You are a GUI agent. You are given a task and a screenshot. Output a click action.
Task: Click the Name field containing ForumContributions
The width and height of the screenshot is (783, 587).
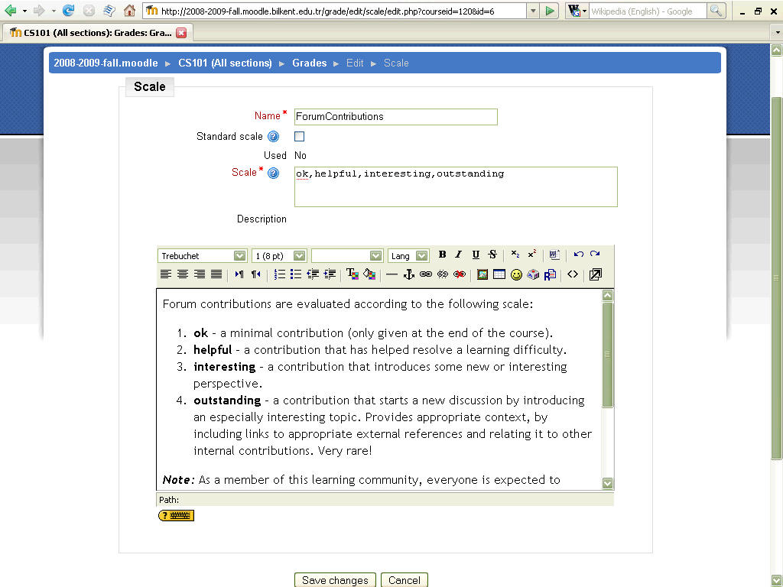[396, 117]
